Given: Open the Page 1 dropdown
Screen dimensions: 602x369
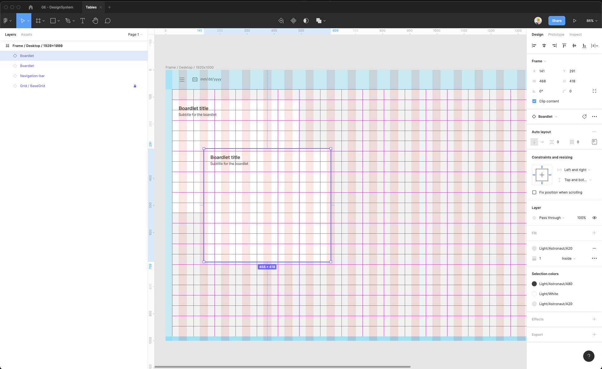Looking at the screenshot, I should [135, 34].
